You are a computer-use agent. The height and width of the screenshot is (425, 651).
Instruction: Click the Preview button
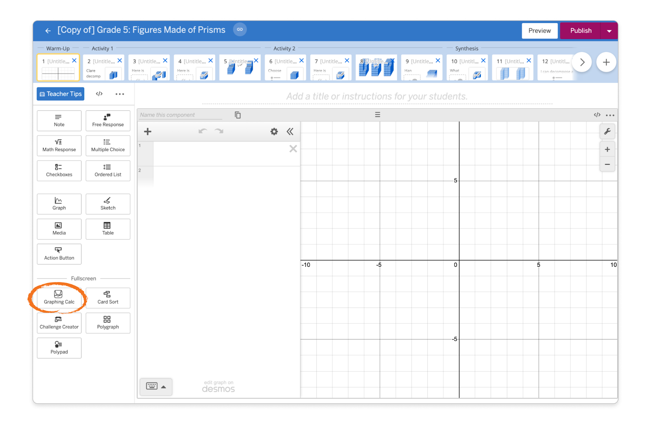(540, 31)
